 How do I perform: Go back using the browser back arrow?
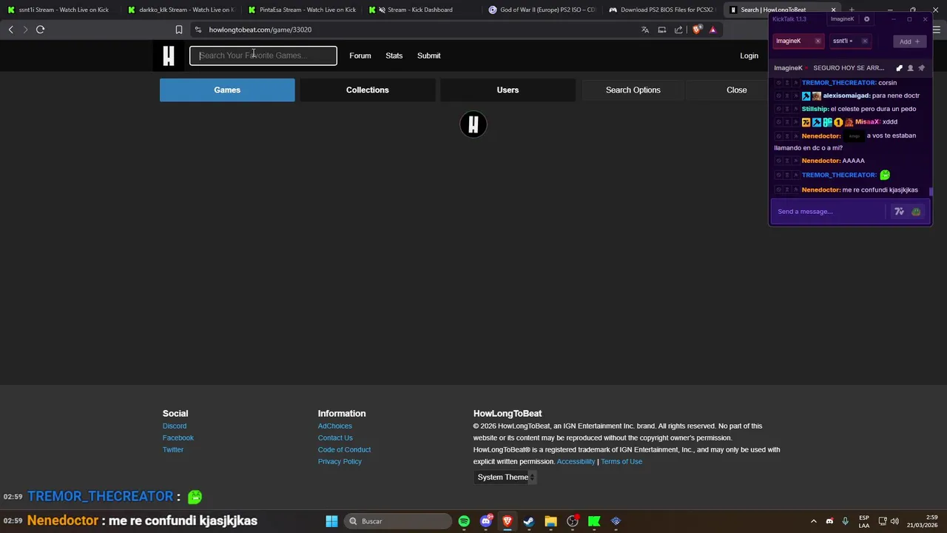[x=10, y=30]
